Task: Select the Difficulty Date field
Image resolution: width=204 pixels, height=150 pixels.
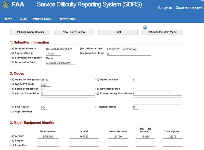Action: click(114, 49)
